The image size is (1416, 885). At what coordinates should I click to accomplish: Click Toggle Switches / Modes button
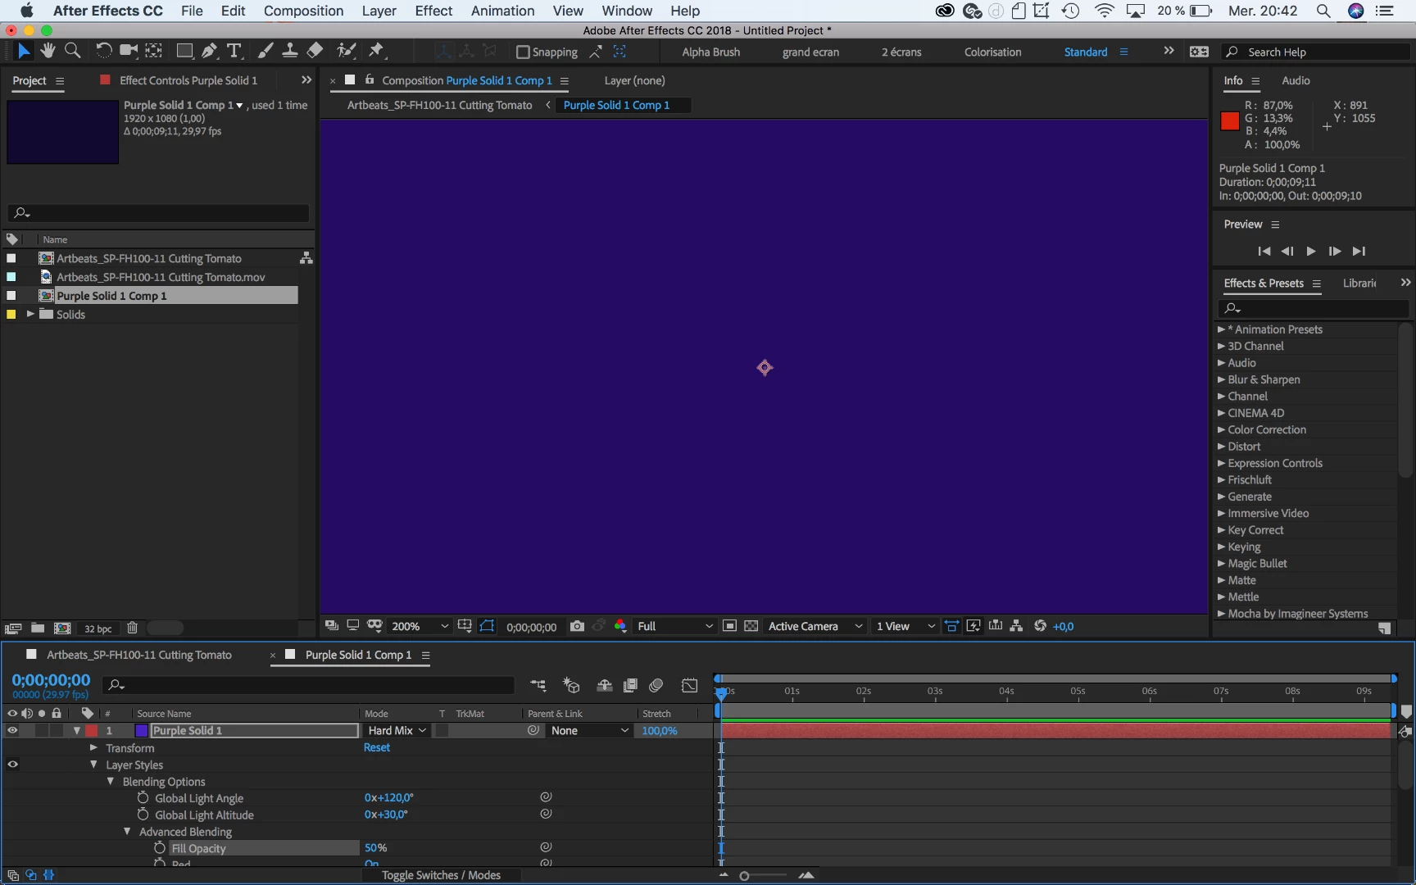[441, 875]
